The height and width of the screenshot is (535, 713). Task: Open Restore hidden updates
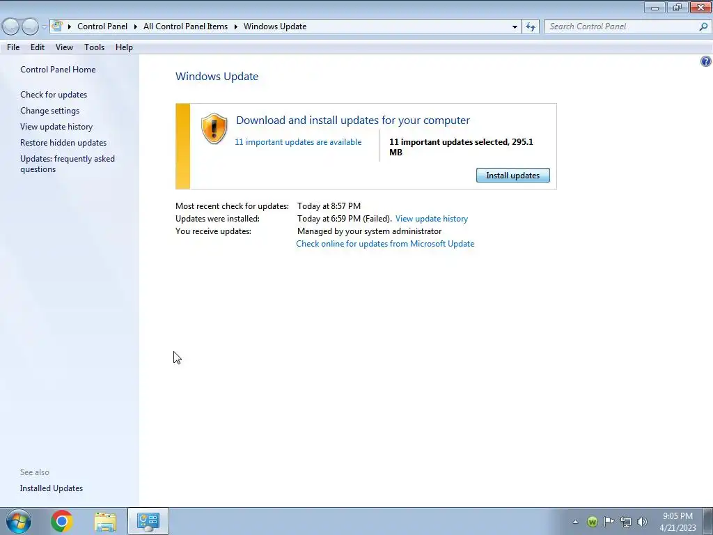pyautogui.click(x=63, y=142)
